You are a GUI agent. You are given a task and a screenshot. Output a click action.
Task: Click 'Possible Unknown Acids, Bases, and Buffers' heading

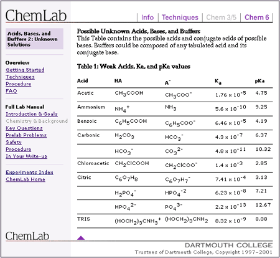coord(139,31)
